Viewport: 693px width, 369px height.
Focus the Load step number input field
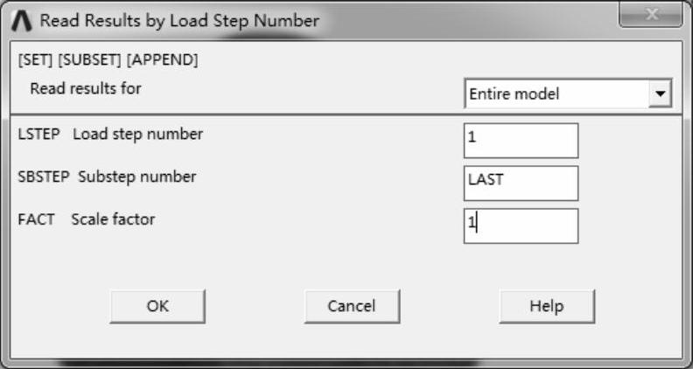coord(521,140)
